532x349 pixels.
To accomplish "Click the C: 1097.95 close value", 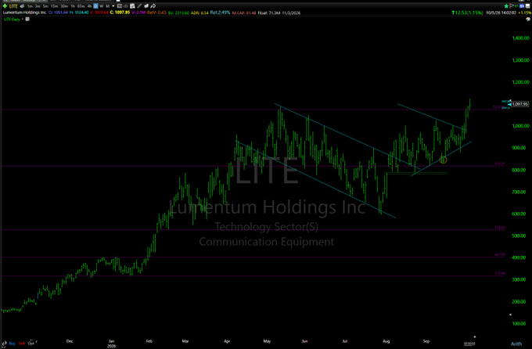I will point(120,13).
